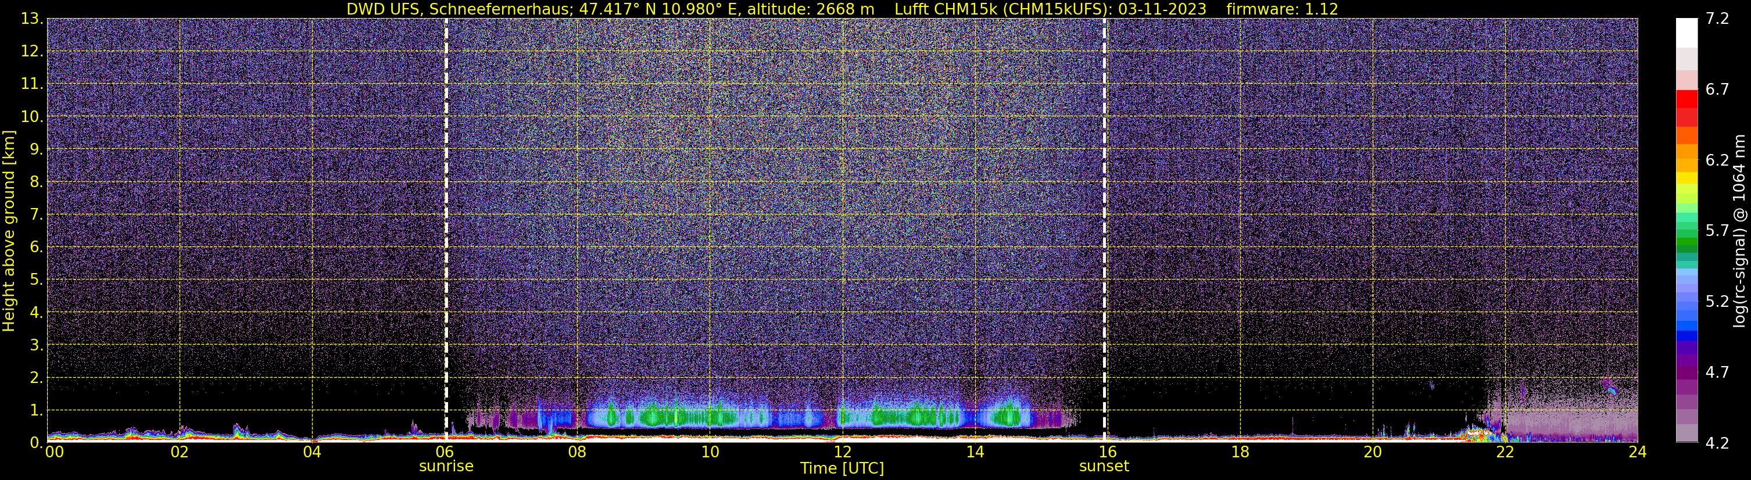Screen dimensions: 1751x480
Task: Click the time axis tick "20"
Action: (x=1373, y=453)
